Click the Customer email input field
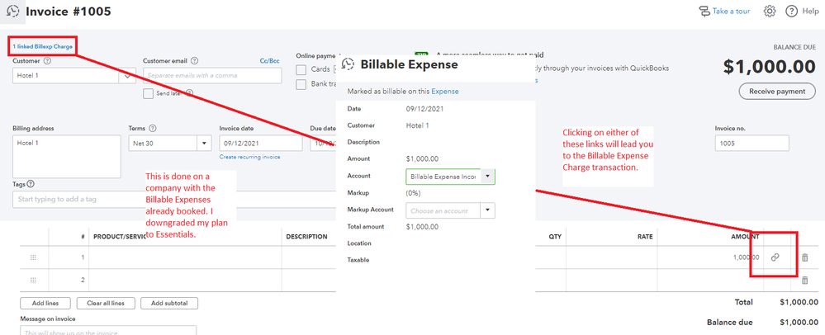The height and width of the screenshot is (335, 825). click(x=212, y=76)
